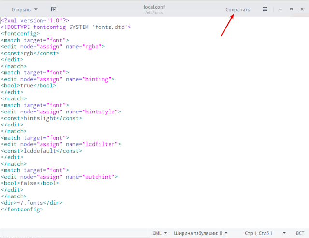The image size is (309, 238).
Task: Click the local.conf title text
Action: pyautogui.click(x=154, y=7)
